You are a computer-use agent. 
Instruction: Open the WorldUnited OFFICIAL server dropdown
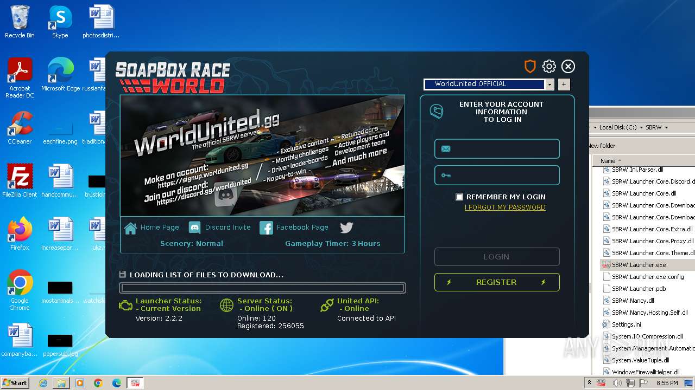coord(549,84)
